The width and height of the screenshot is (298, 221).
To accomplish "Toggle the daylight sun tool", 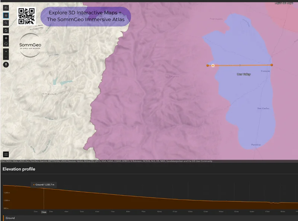I will (6, 16).
